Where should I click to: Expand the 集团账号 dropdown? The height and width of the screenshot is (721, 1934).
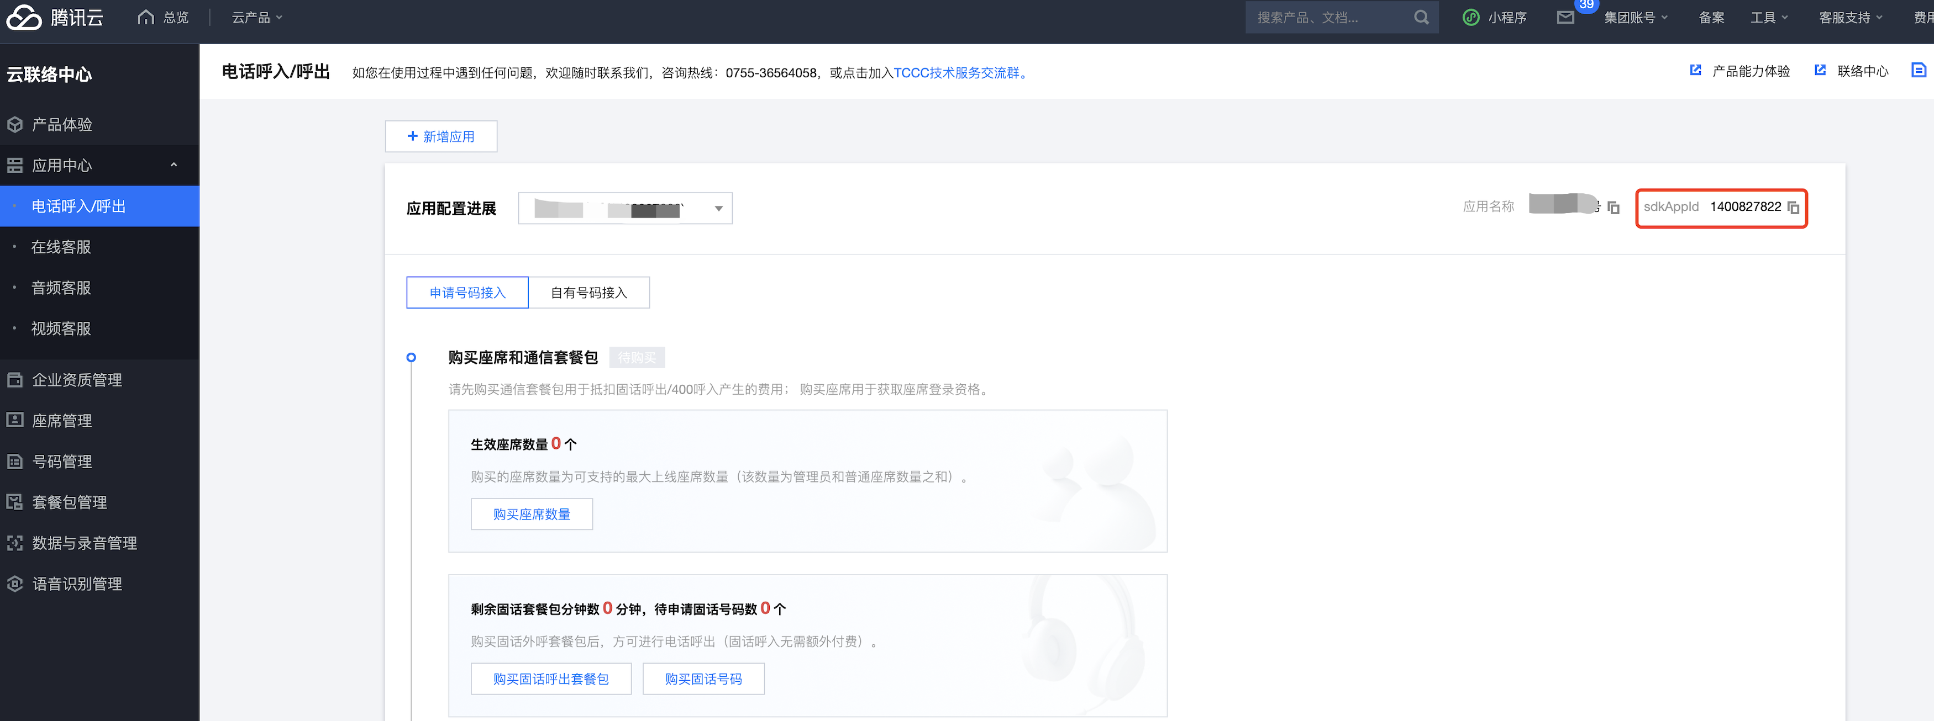1635,17
